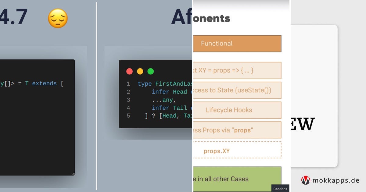
Task: Select the State (useState()) box
Action: [x=237, y=90]
